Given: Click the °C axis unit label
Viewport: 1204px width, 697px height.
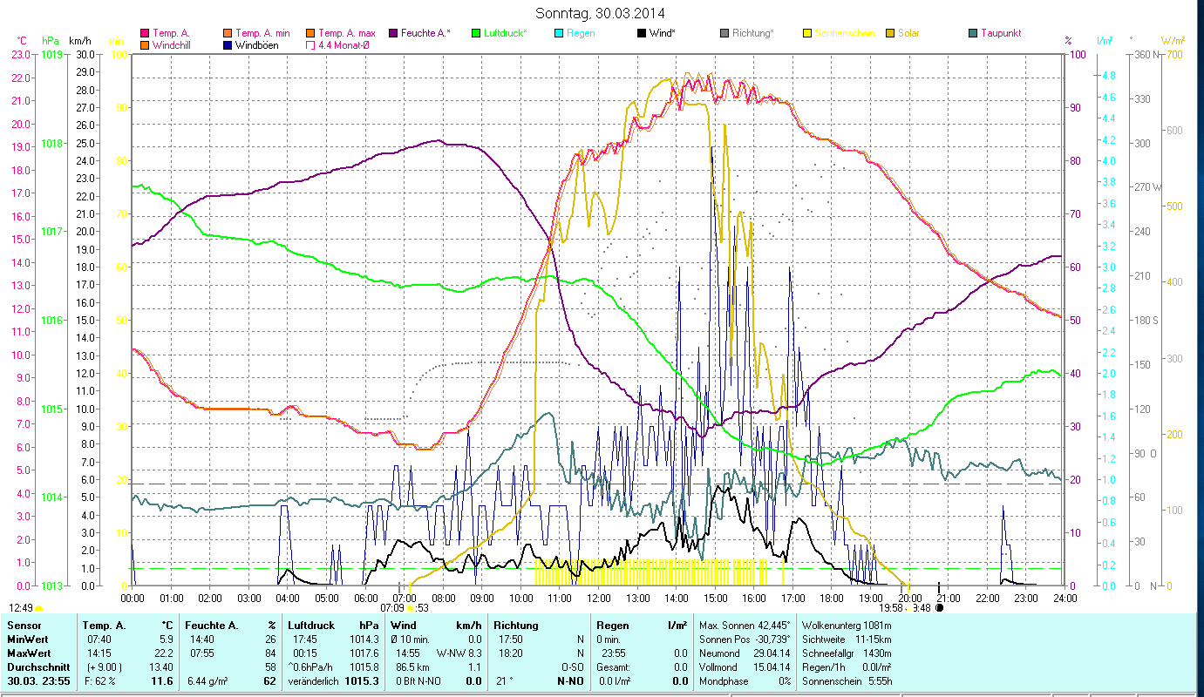Looking at the screenshot, I should coord(21,41).
